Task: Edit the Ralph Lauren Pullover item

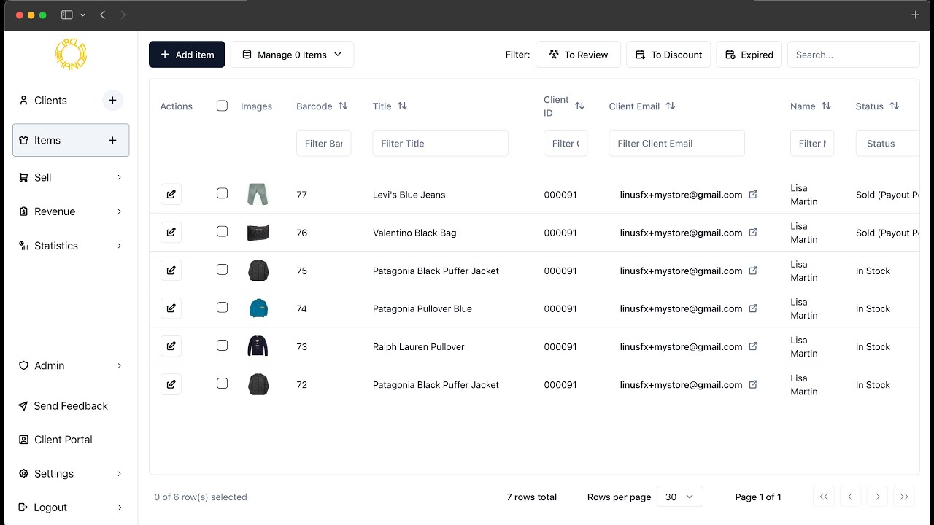Action: 171,346
